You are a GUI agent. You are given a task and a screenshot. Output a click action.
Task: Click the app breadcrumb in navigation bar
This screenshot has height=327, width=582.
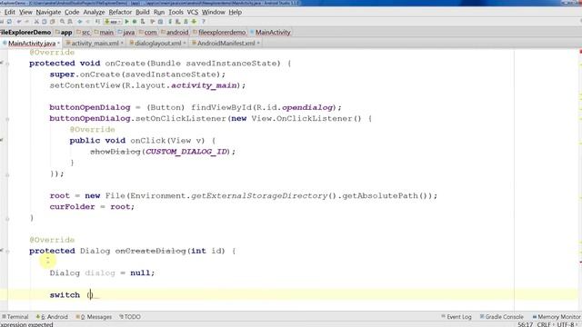coord(64,33)
